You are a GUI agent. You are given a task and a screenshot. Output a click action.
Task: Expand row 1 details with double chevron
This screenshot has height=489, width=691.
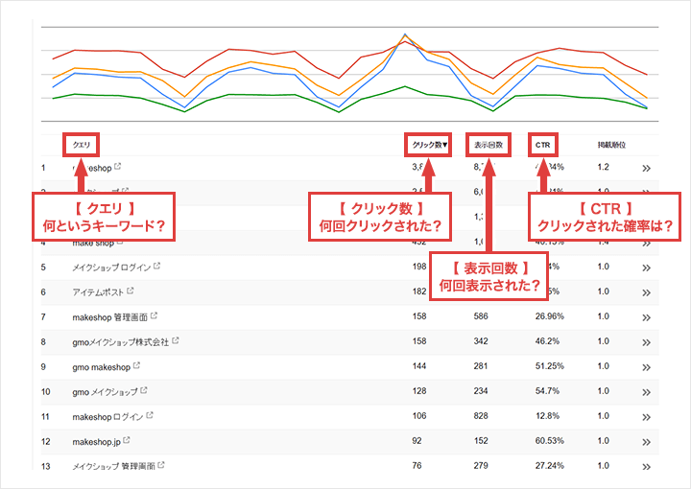point(647,168)
